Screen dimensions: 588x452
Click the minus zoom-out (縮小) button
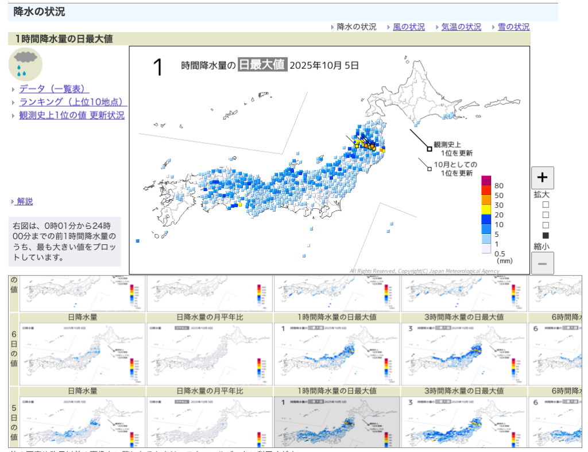(542, 263)
